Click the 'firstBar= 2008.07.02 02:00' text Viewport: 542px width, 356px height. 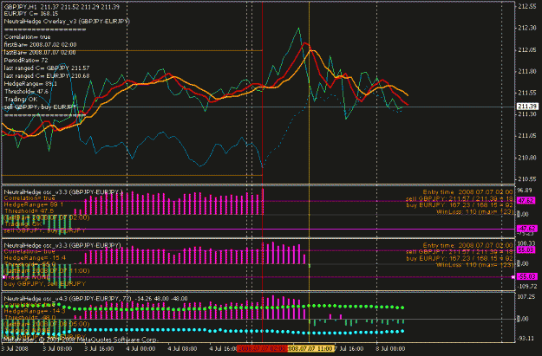(41, 44)
